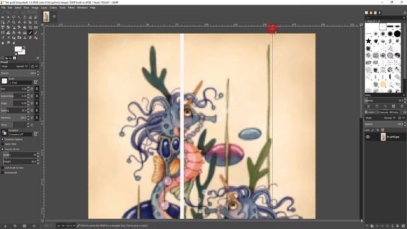Select the Gradient tool
Screen dimensions: 407x229
(25, 32)
